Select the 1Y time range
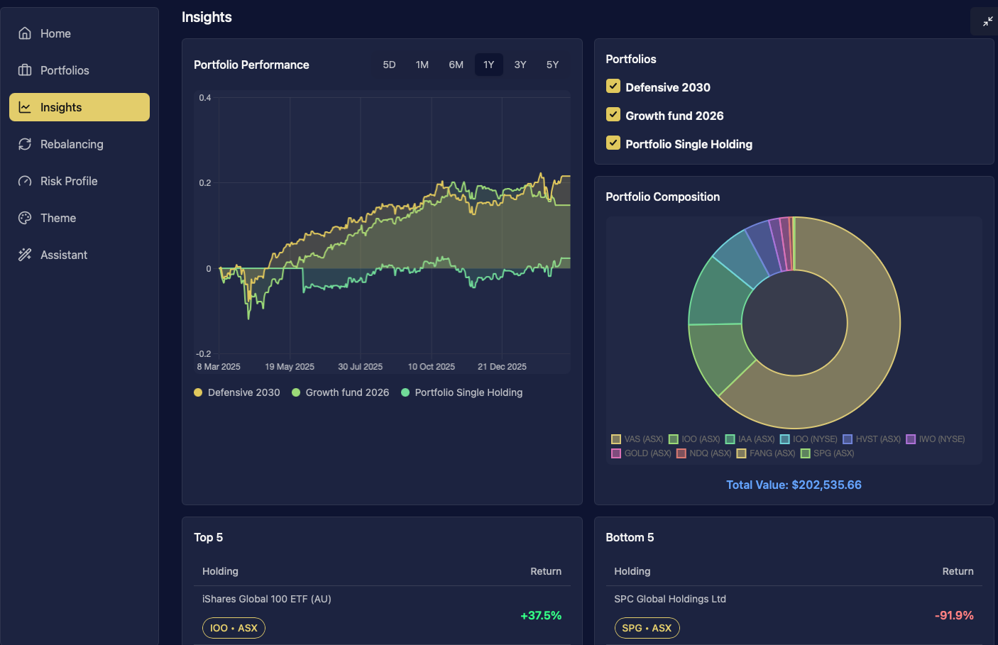Screen dimensions: 998x645 click(x=489, y=65)
